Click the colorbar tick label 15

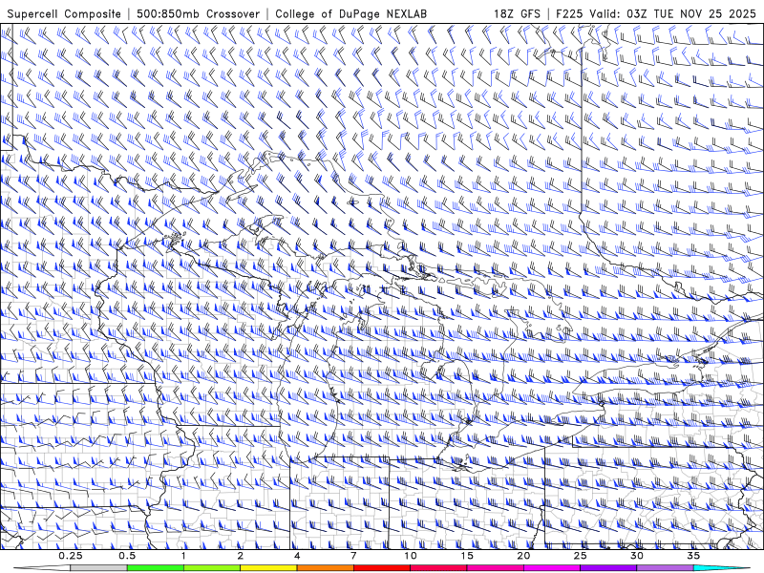[x=467, y=556]
